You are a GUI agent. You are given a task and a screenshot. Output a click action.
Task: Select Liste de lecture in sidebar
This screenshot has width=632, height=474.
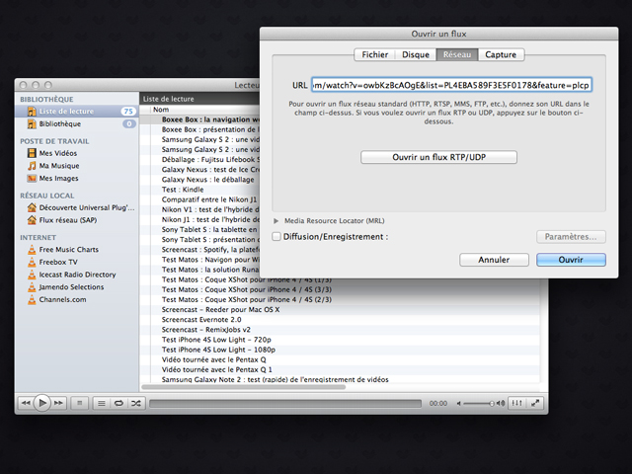pyautogui.click(x=77, y=112)
